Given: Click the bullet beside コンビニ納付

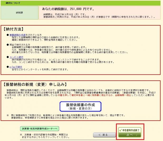Looking at the screenshot, I should point(7,57).
